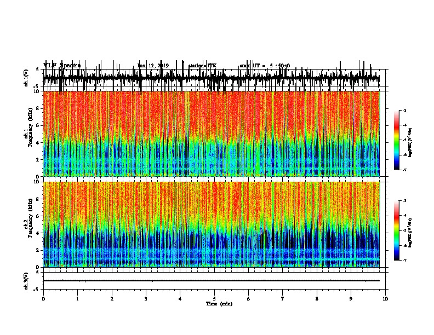Click time axis tick label '3'

pos(146,299)
